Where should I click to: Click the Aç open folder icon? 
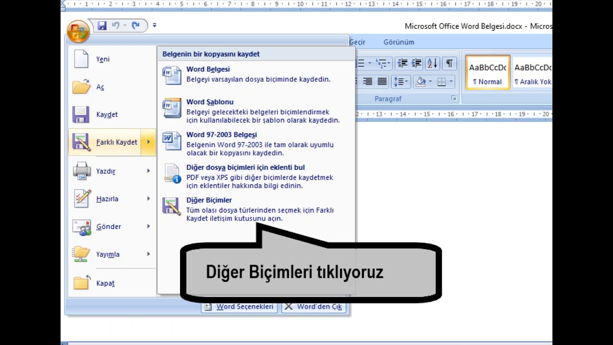click(81, 87)
